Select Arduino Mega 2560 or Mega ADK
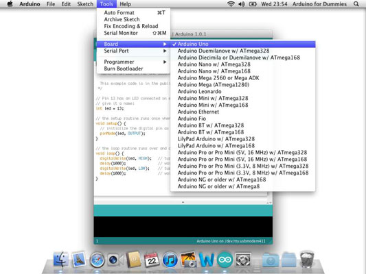Screen dimensions: 366x274 coord(243,78)
